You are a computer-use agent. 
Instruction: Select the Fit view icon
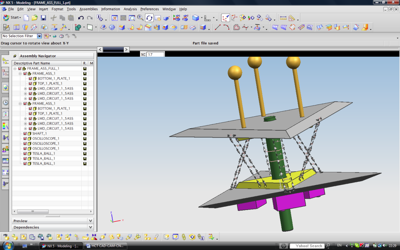point(114,18)
